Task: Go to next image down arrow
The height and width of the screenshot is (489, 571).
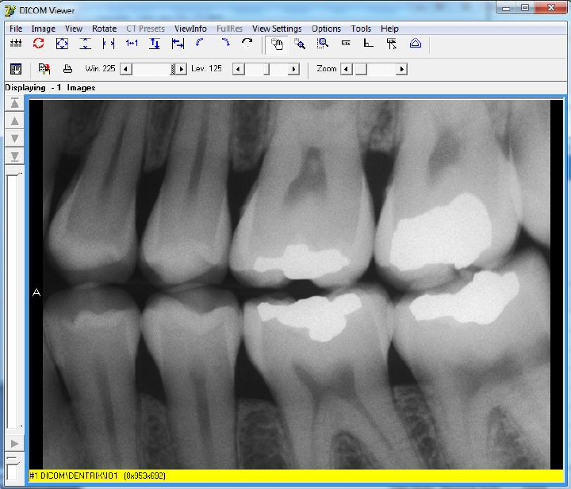Action: click(14, 139)
